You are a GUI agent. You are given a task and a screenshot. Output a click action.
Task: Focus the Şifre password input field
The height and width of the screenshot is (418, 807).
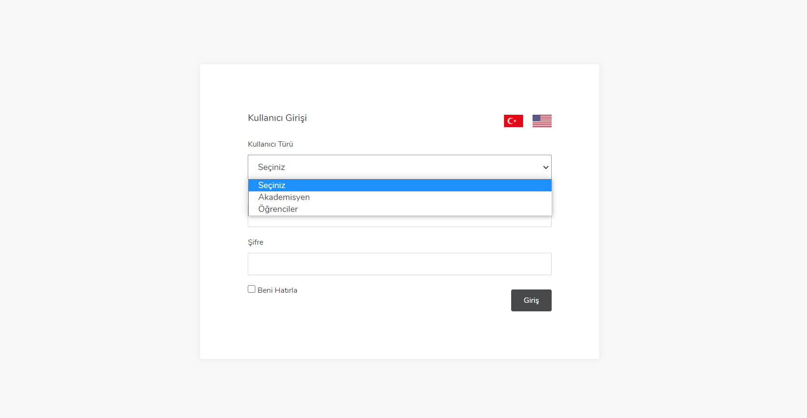point(399,264)
